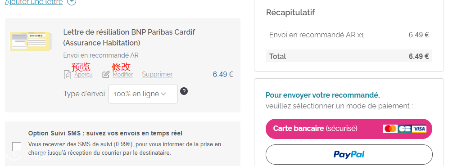Expand the 100% en ligne chevron arrow
This screenshot has width=462, height=166.
click(x=163, y=94)
